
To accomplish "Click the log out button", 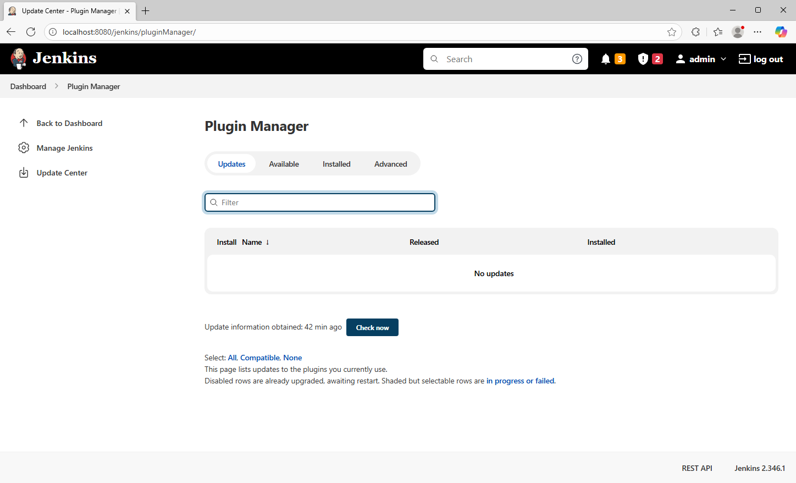I will click(761, 59).
